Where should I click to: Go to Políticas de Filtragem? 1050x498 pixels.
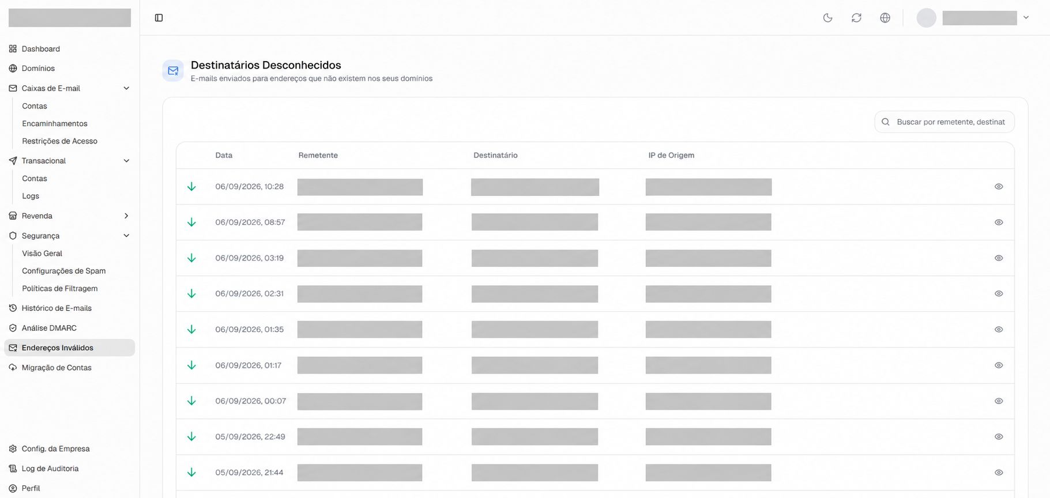(x=60, y=288)
